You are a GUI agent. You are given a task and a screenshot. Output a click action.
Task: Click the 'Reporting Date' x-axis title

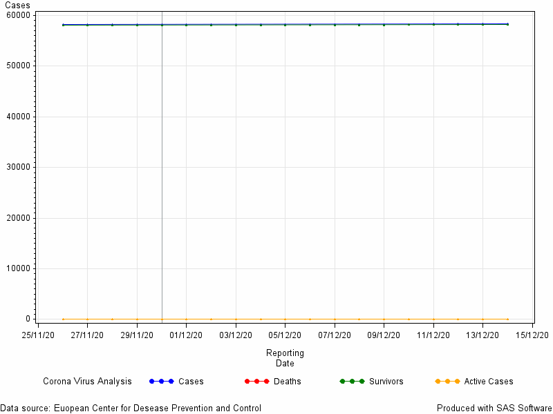click(x=285, y=357)
